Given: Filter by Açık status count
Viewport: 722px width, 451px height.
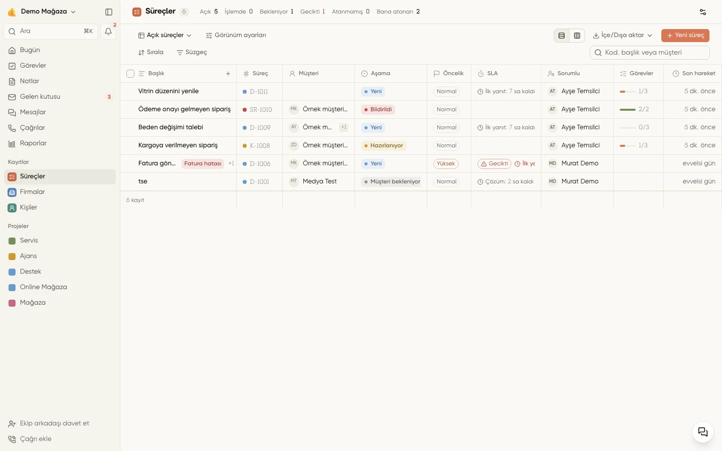Looking at the screenshot, I should coord(209,12).
